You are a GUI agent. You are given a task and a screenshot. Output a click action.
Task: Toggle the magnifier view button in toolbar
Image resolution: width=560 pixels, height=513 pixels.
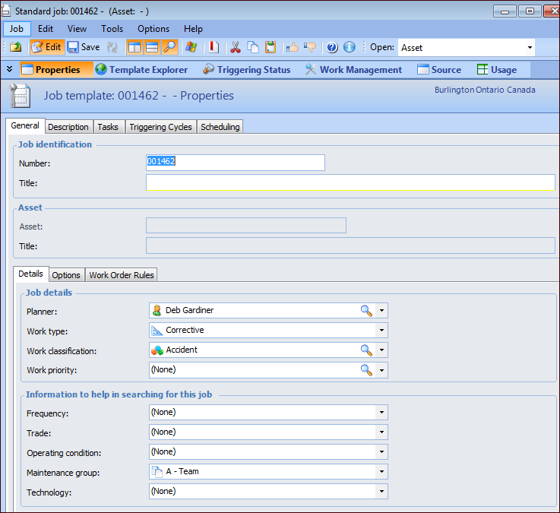pyautogui.click(x=169, y=47)
